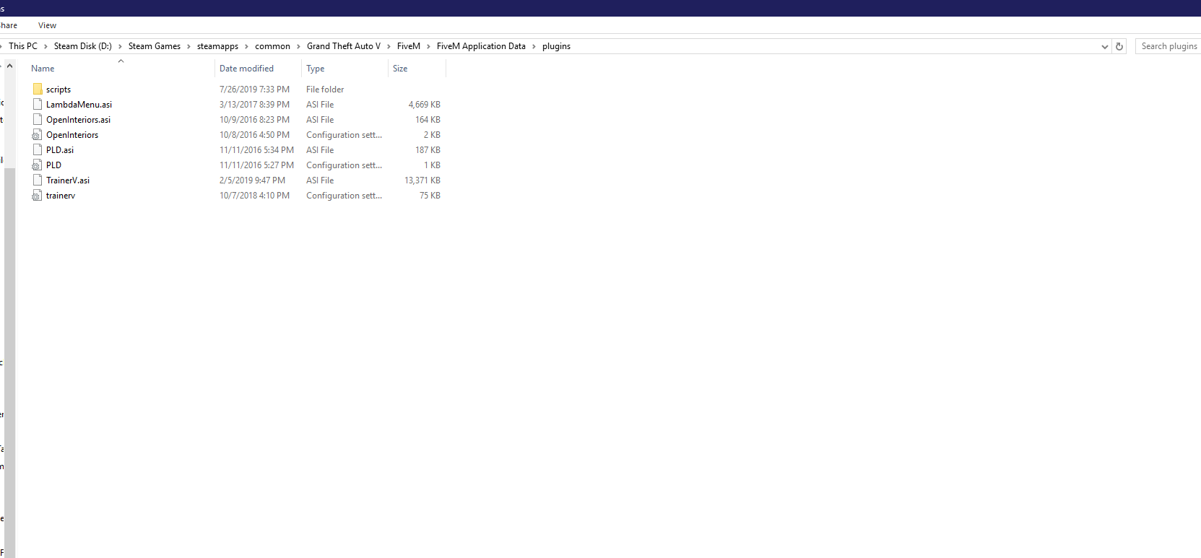1201x558 pixels.
Task: Select the TrainerV.asi file icon
Action: click(38, 180)
